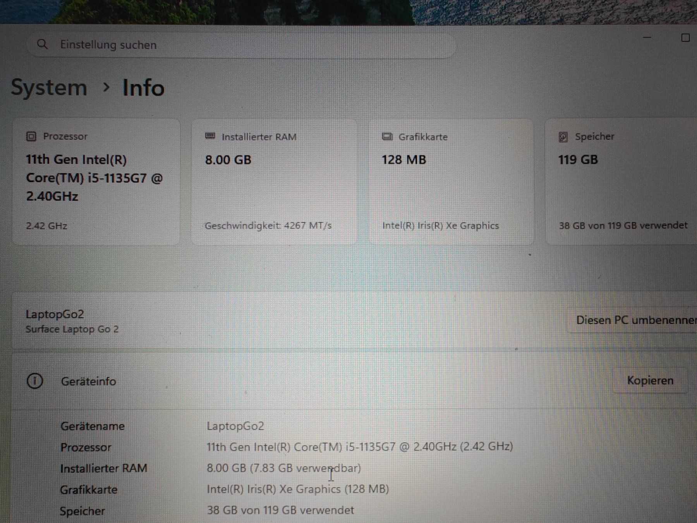Open the Prozessor info card

tap(96, 181)
